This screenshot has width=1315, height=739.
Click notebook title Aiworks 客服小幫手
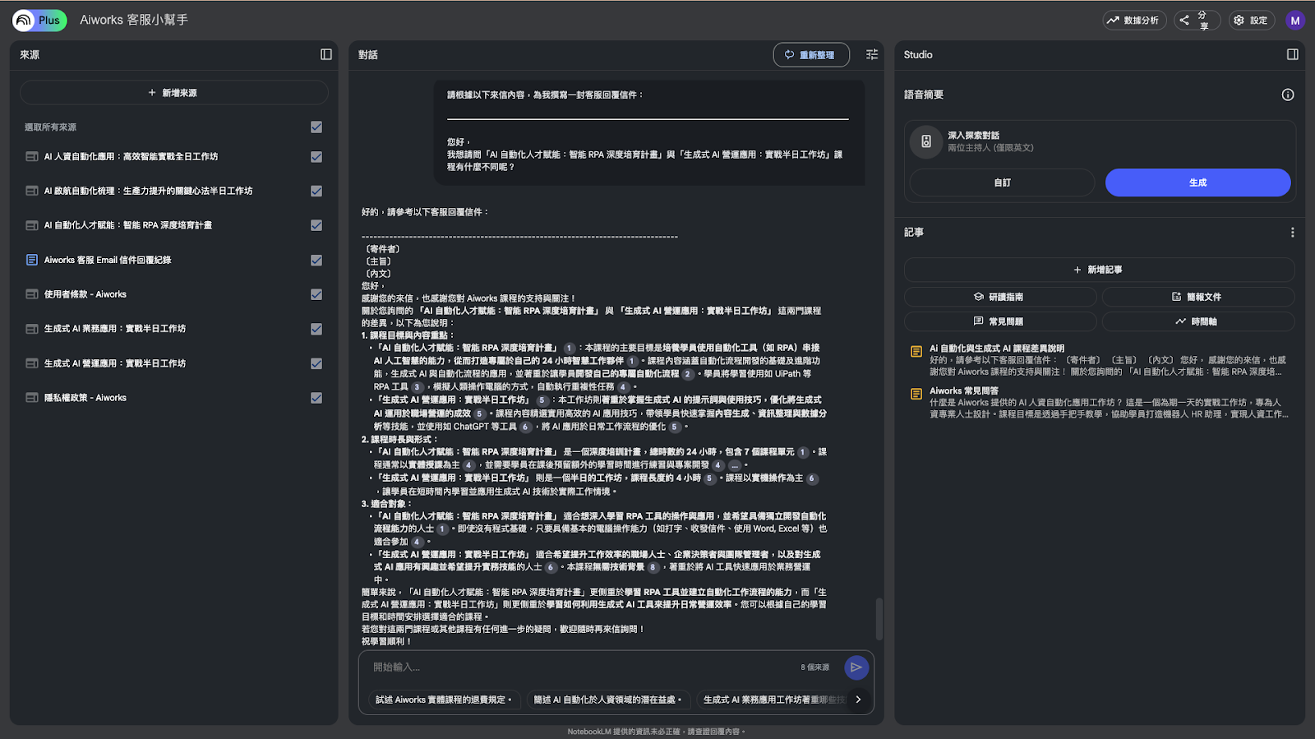tap(134, 20)
